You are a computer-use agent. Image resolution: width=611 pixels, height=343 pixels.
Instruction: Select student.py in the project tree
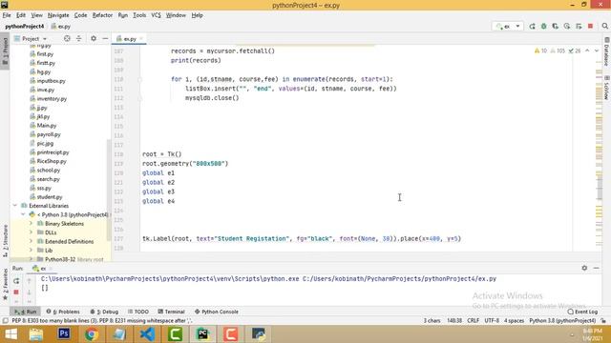tap(49, 197)
